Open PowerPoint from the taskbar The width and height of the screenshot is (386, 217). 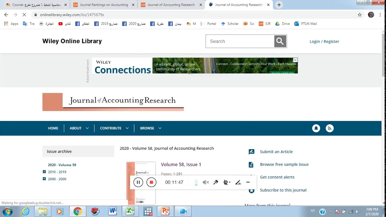point(165,212)
